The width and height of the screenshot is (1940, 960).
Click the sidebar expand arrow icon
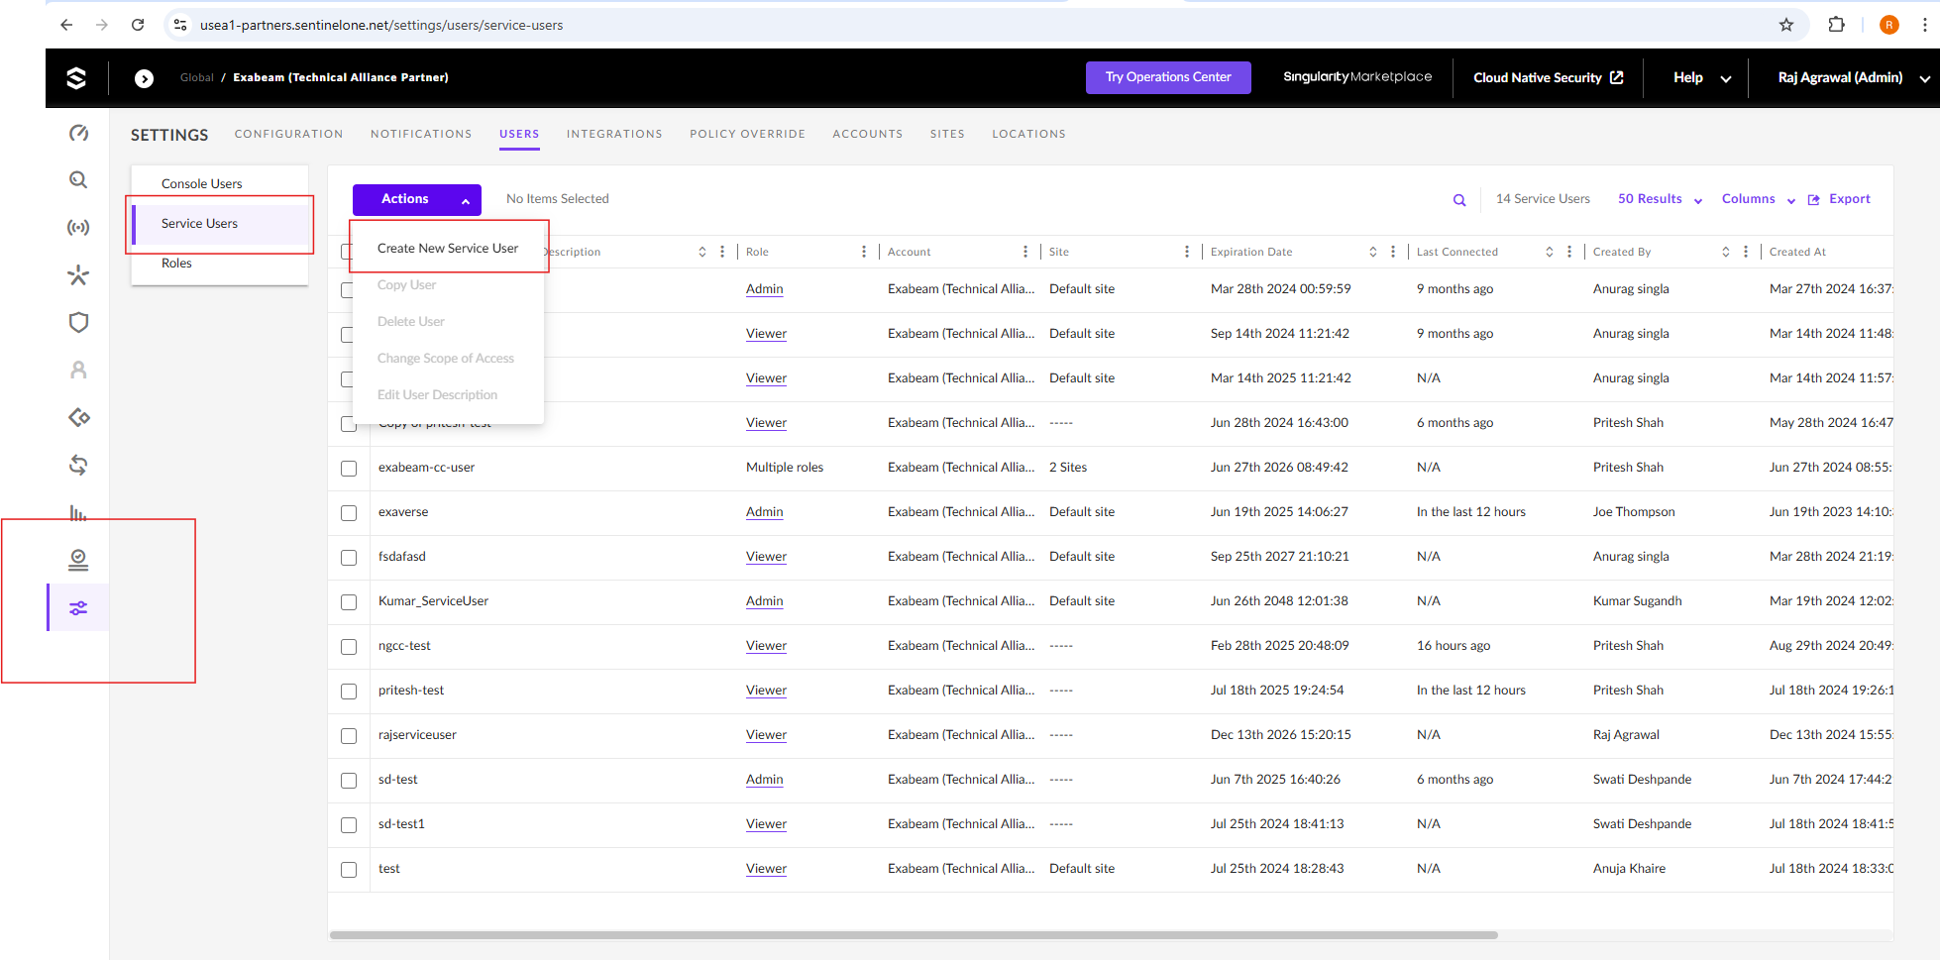click(144, 78)
